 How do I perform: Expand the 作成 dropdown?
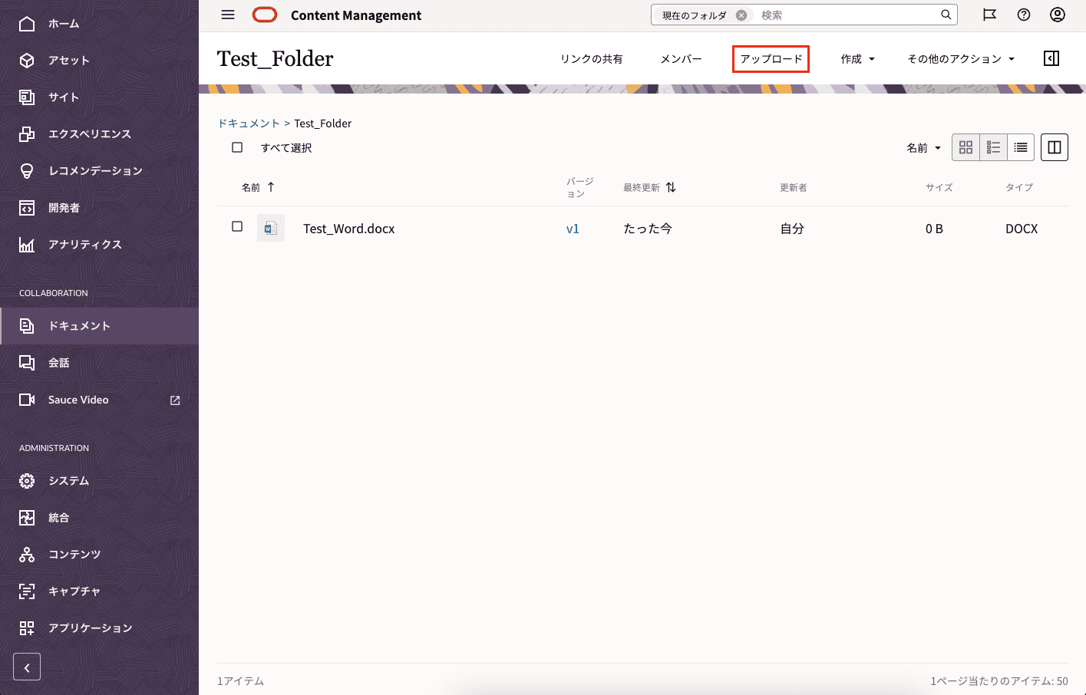click(857, 59)
